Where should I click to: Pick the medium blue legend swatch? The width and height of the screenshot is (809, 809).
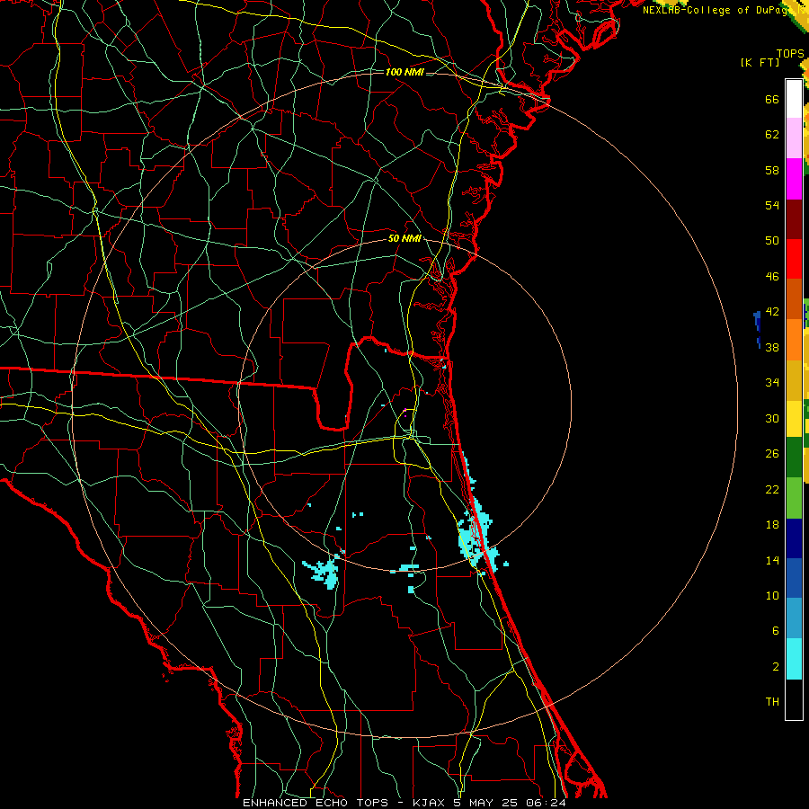click(794, 578)
